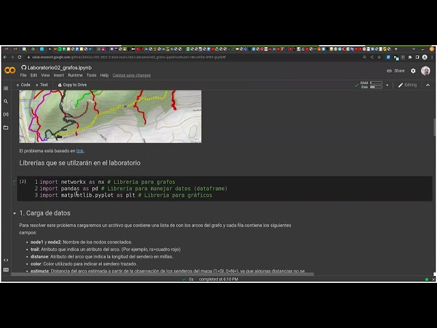Open the Files folder sidebar panel

[x=6, y=128]
